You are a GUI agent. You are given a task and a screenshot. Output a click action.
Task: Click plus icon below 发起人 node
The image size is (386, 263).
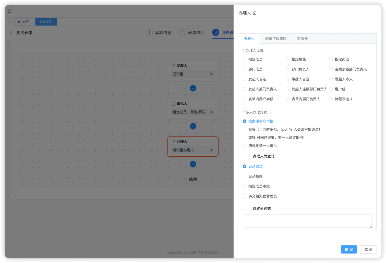click(x=193, y=88)
